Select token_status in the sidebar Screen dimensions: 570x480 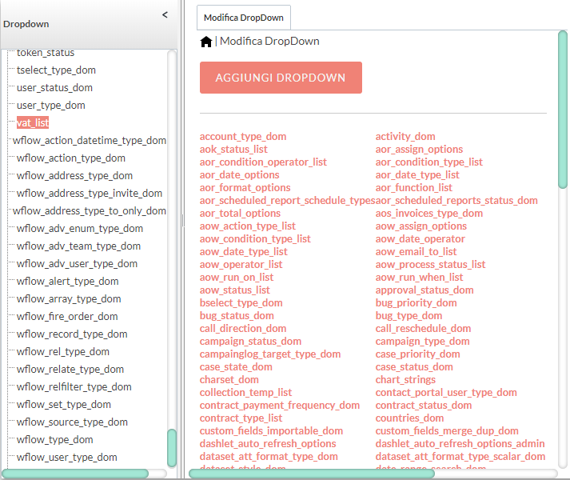coord(46,53)
